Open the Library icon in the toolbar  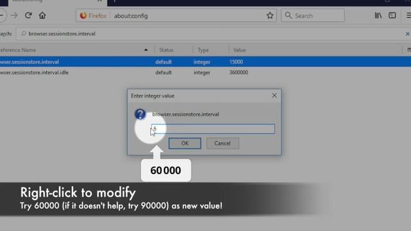[x=378, y=15]
